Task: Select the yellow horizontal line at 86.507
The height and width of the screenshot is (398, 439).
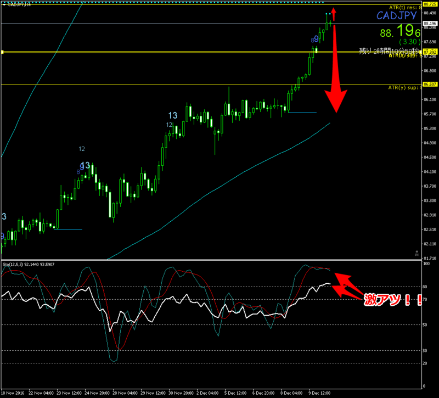Action: coord(211,85)
